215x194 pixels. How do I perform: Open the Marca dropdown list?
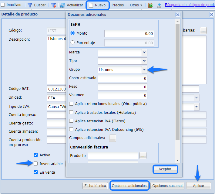(144, 52)
